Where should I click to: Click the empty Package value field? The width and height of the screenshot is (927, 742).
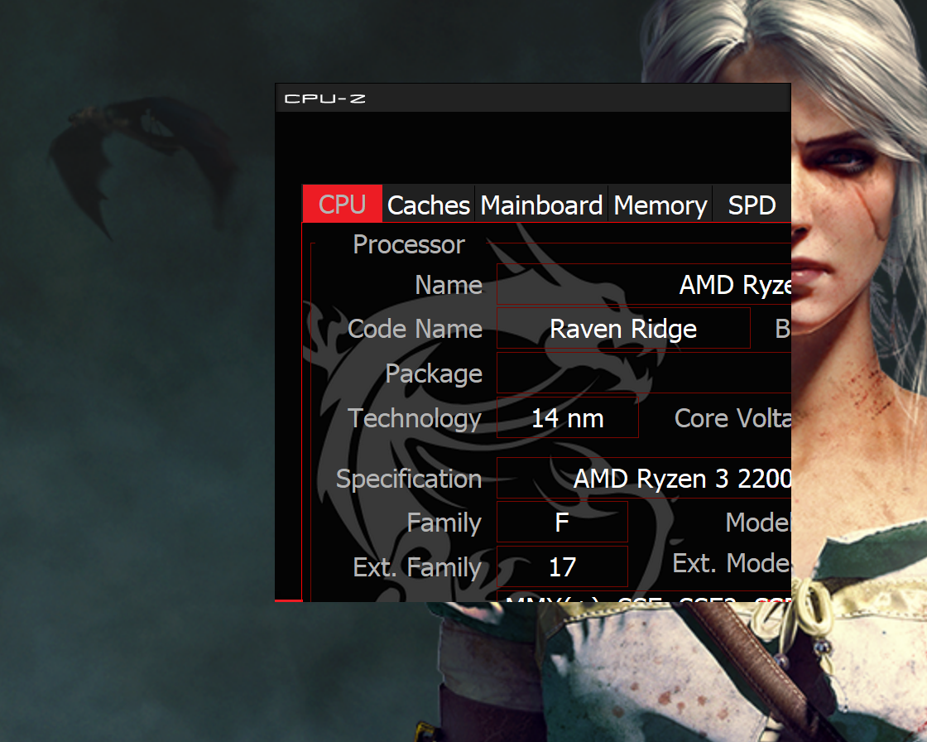click(x=644, y=373)
